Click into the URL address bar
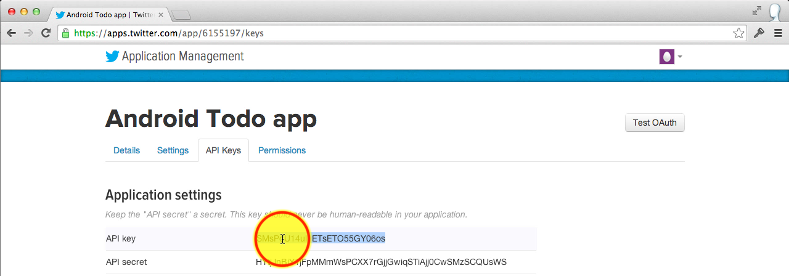Screen dimensions: 789x276 pos(402,33)
